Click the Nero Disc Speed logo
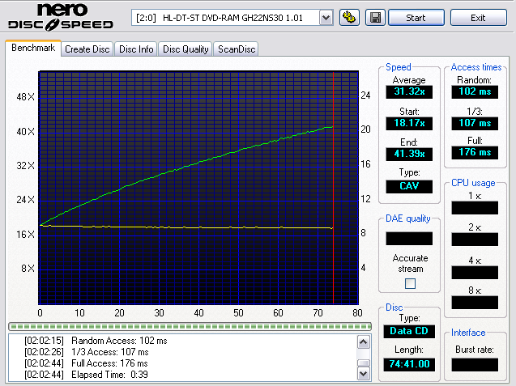 (x=61, y=17)
